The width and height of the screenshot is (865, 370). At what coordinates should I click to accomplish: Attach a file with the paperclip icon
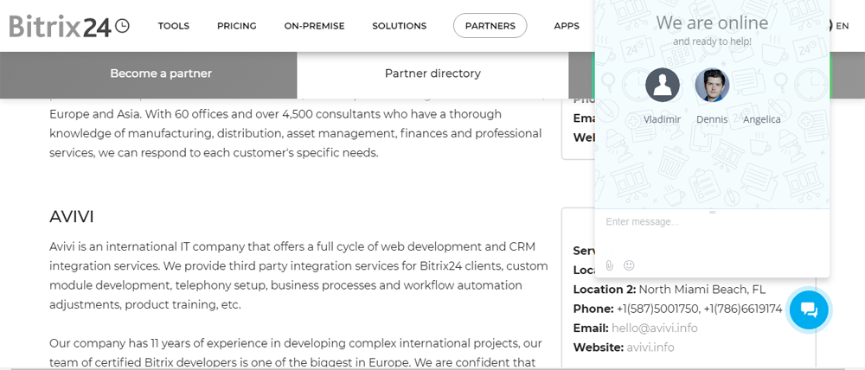[x=610, y=265]
